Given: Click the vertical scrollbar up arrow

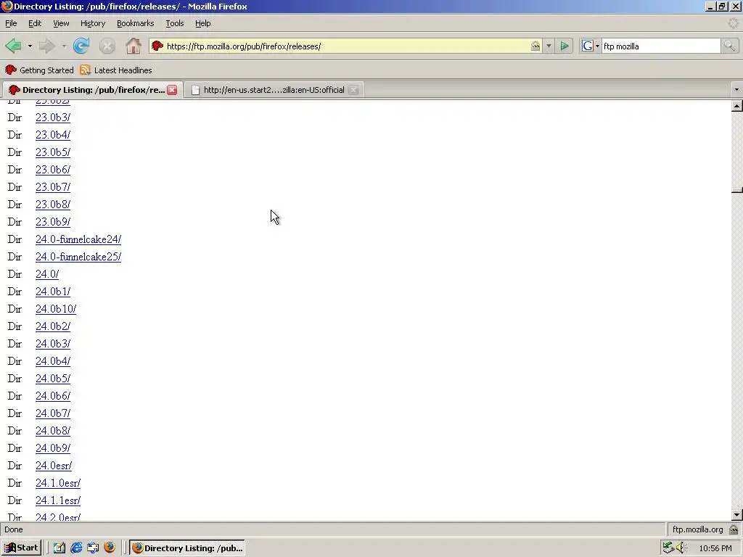Looking at the screenshot, I should (x=736, y=106).
